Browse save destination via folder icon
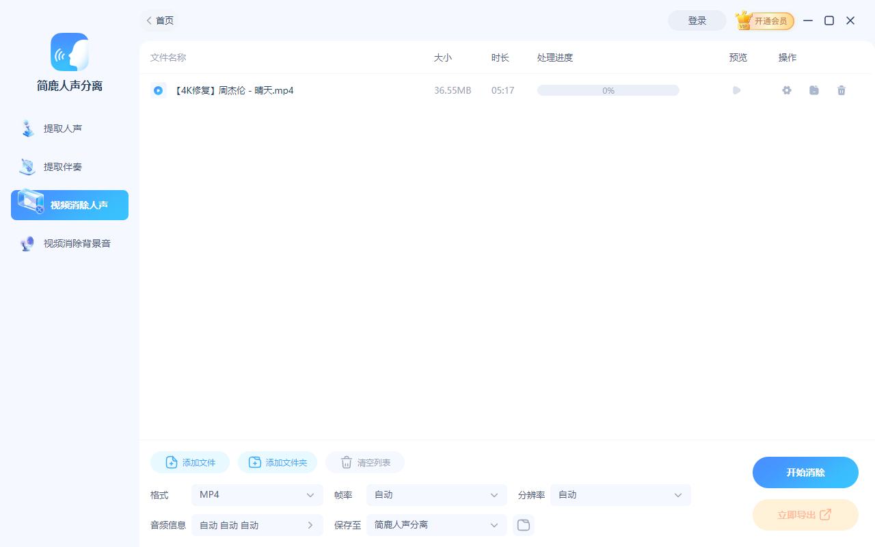875x547 pixels. [x=524, y=524]
